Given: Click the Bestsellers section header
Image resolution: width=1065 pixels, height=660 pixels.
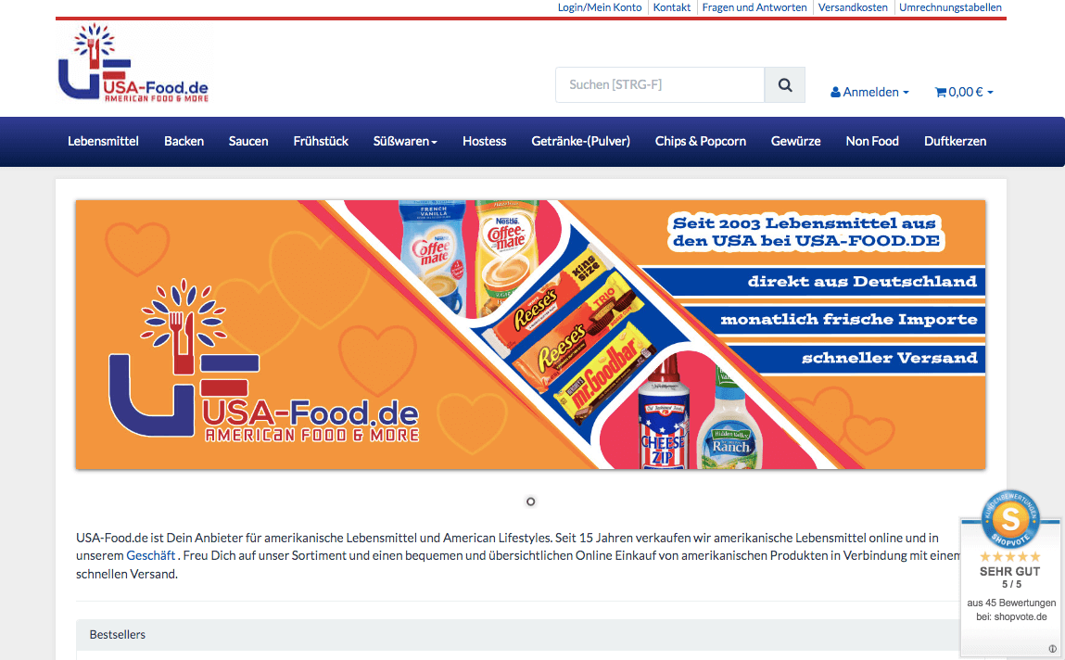Looking at the screenshot, I should pyautogui.click(x=517, y=635).
